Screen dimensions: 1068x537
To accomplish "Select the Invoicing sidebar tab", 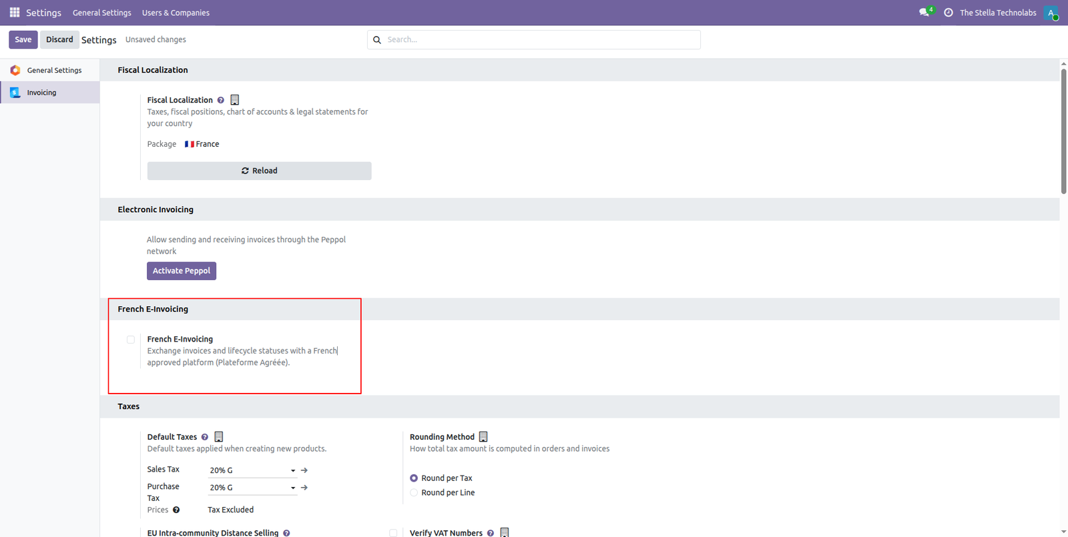I will coord(50,93).
